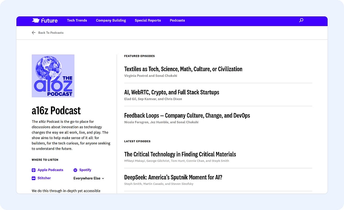Open the Apple Podcasts link
Screen dimensions: 344x210
point(50,170)
